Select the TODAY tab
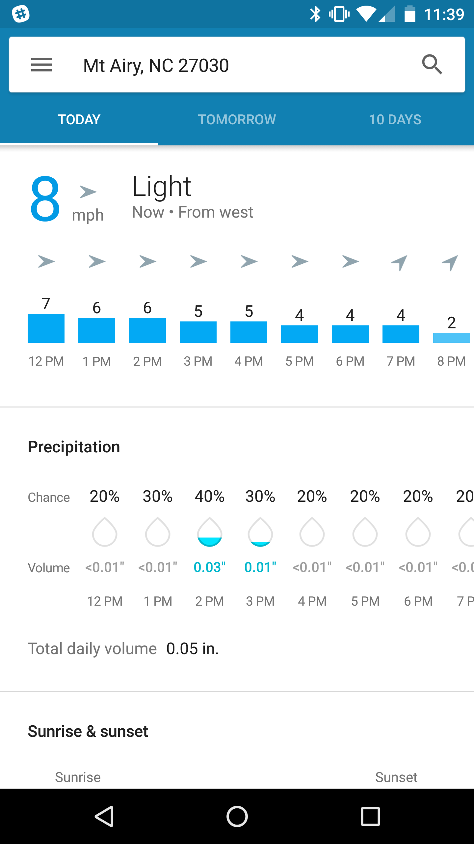Image resolution: width=474 pixels, height=844 pixels. point(79,119)
